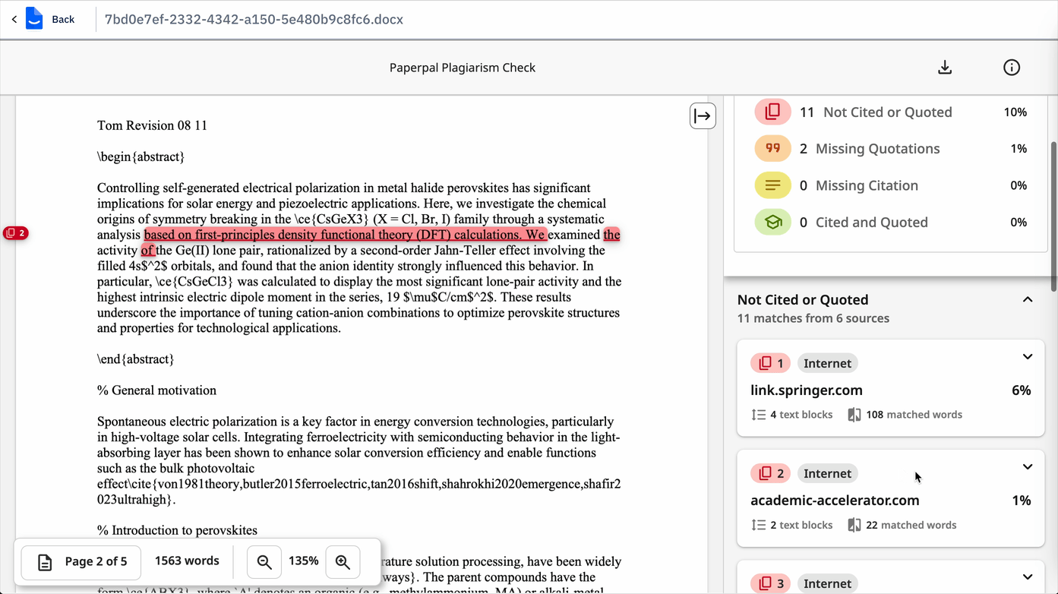Expand the academic-accelerator.com source card
The width and height of the screenshot is (1058, 594).
[1027, 467]
